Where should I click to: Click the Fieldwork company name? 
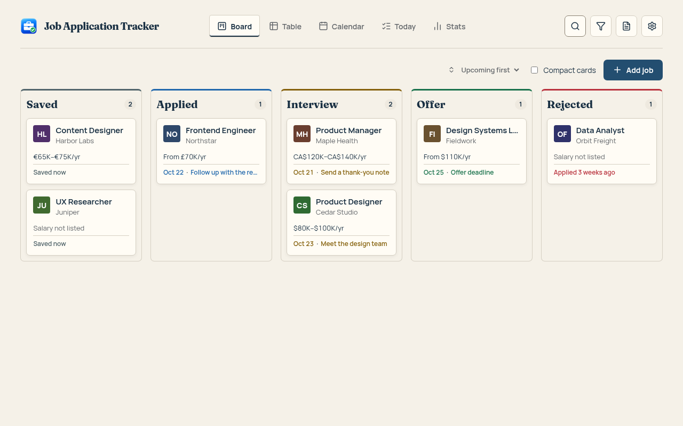coord(461,141)
